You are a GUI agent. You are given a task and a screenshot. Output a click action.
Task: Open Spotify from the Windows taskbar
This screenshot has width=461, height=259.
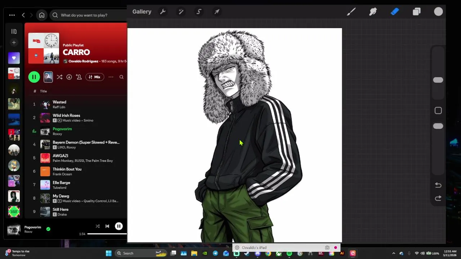[x=289, y=253]
